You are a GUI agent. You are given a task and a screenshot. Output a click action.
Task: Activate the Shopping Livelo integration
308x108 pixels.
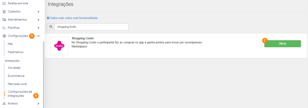[x=282, y=43]
